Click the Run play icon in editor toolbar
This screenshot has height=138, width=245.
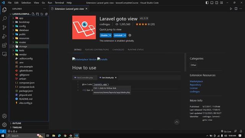[231, 9]
